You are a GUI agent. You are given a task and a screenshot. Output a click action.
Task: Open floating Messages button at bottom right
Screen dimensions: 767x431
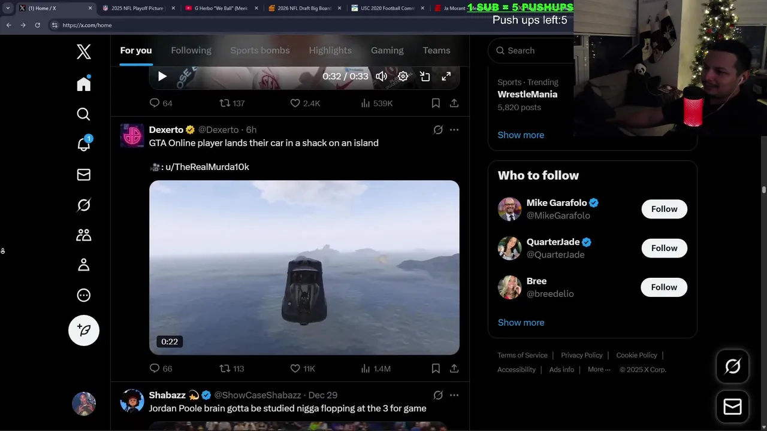tap(733, 407)
